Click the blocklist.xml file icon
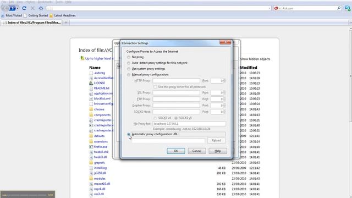Image resolution: width=352 pixels, height=198 pixels. point(91,98)
